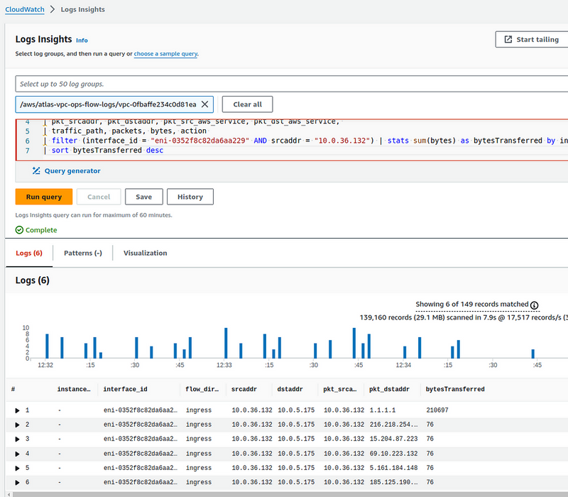
Task: Switch to the Patterns tab
Action: coord(82,253)
